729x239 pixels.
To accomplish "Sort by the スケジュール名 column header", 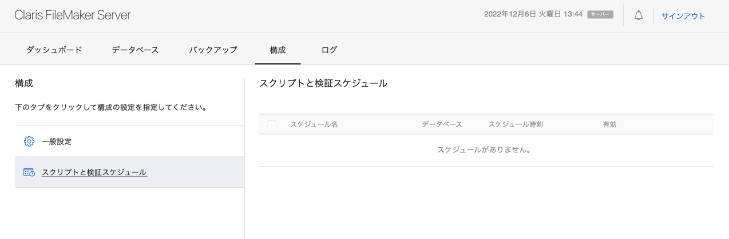I will 314,124.
